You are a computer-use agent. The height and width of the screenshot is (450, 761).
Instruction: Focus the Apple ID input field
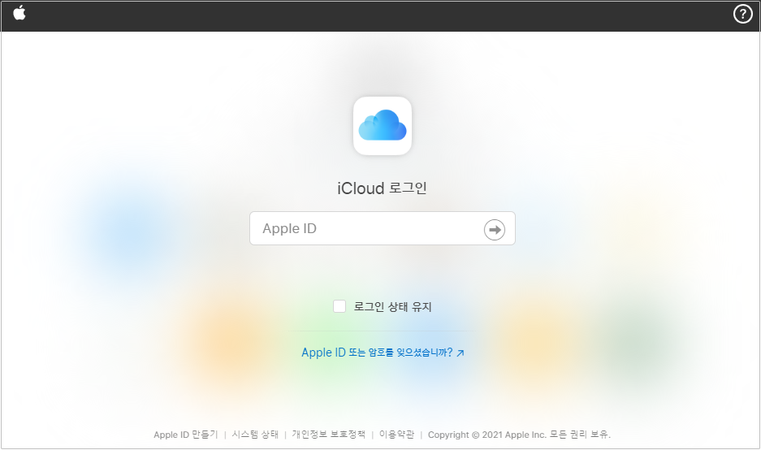point(383,228)
